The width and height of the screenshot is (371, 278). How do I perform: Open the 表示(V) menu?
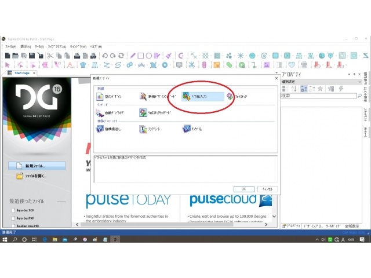[26, 46]
